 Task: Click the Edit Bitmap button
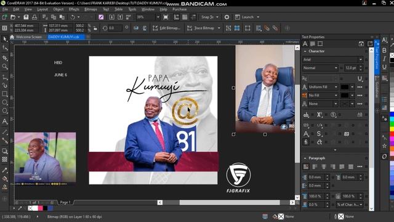pyautogui.click(x=167, y=28)
